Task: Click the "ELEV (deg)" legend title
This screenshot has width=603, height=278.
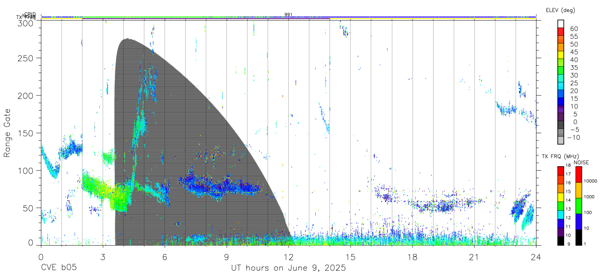Action: click(x=560, y=10)
